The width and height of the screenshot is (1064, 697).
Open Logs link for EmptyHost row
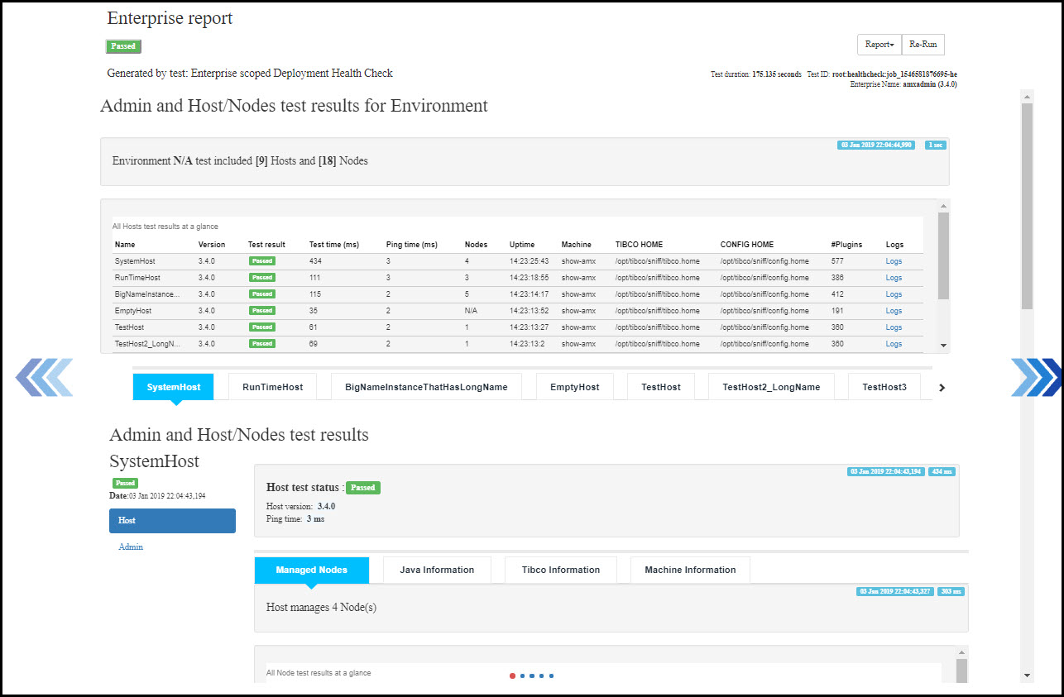click(x=894, y=311)
